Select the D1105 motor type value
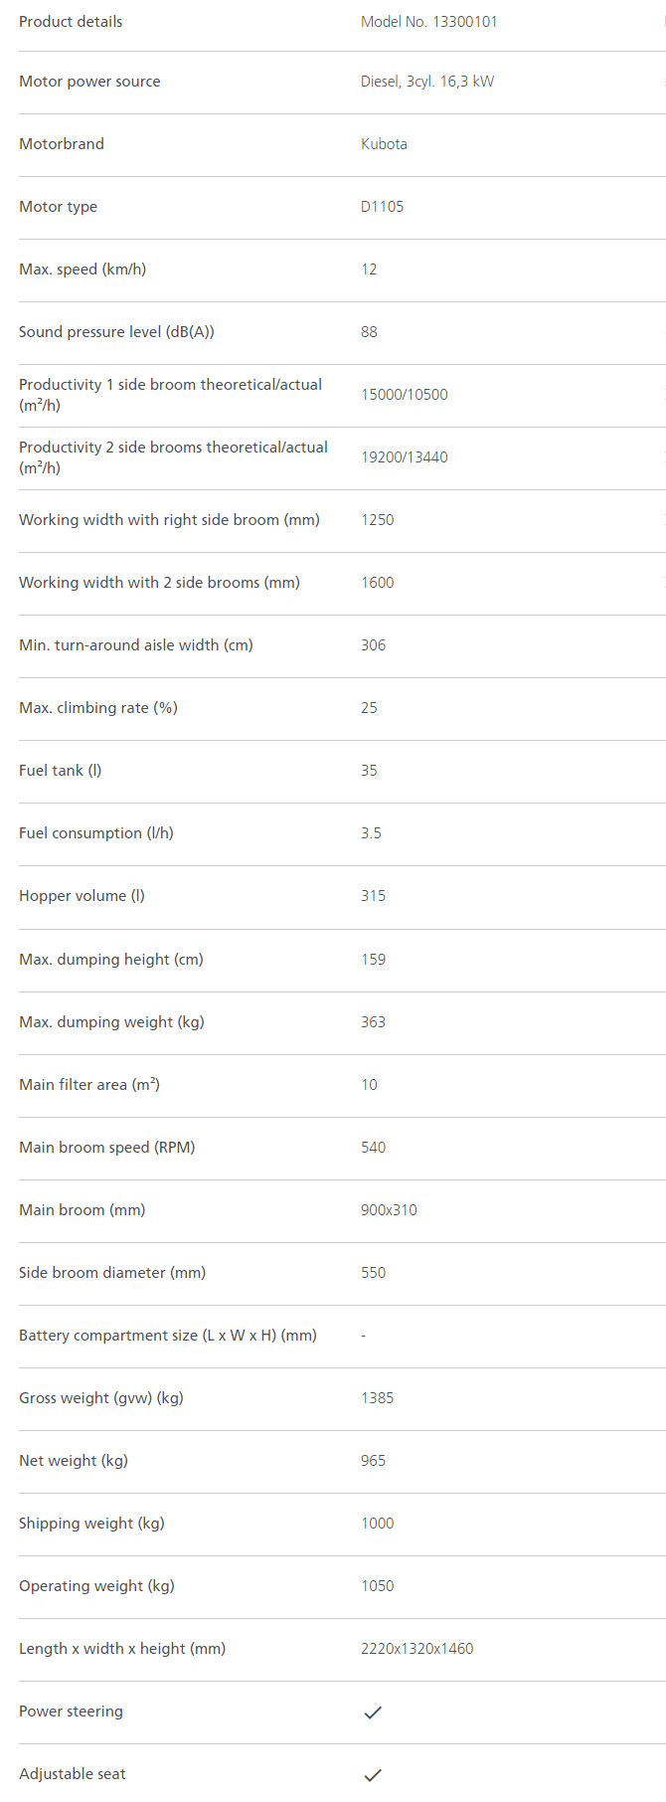666x1802 pixels. coord(382,207)
